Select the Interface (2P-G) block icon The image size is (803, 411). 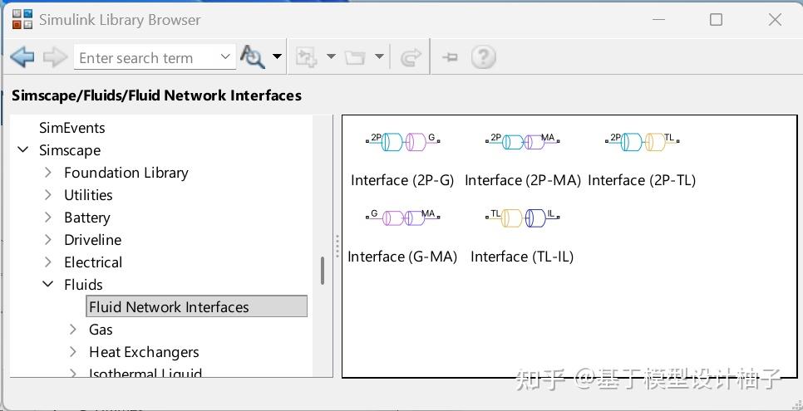(402, 141)
